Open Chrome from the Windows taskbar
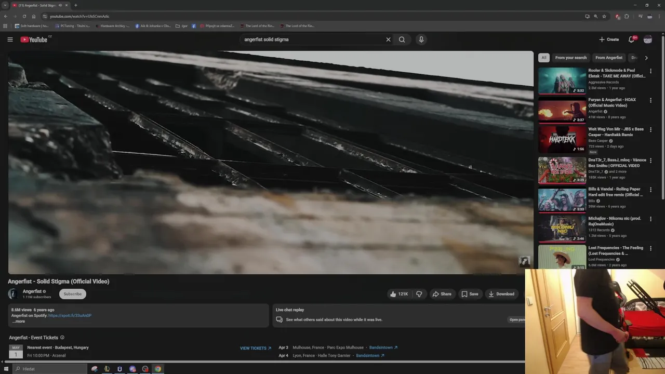The width and height of the screenshot is (665, 374). [157, 369]
